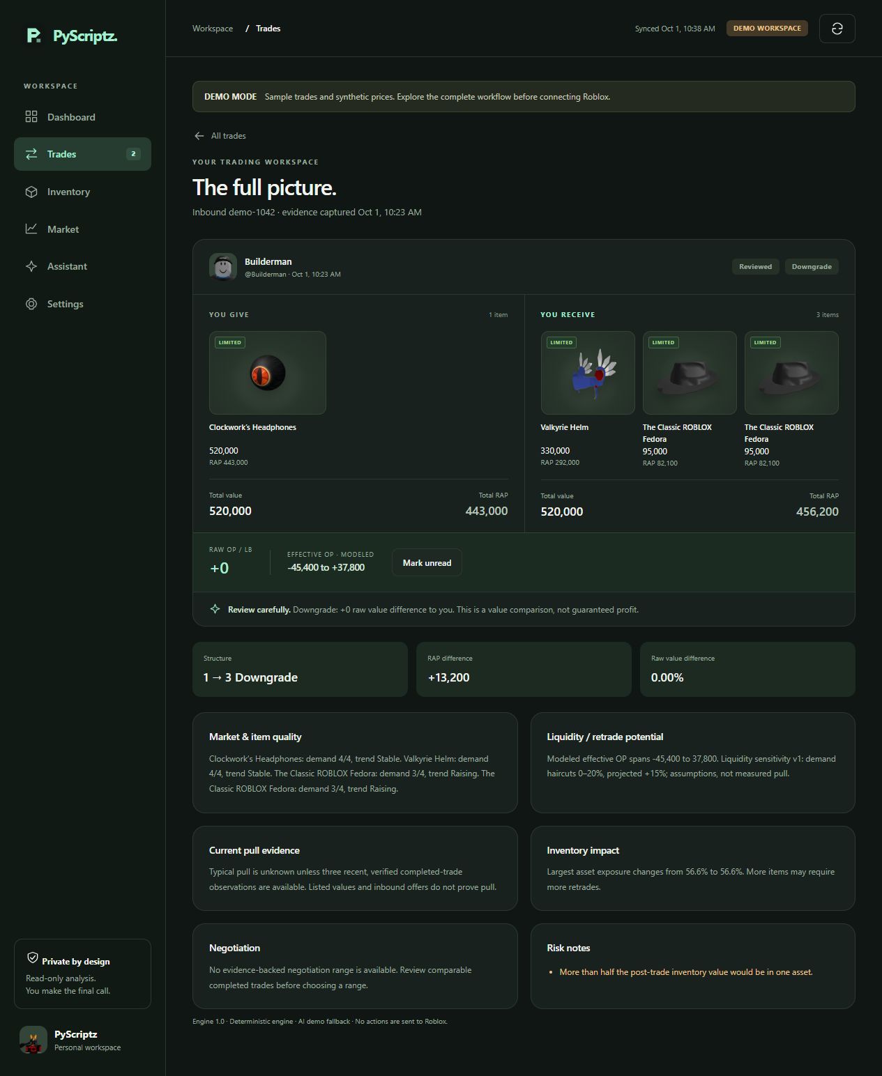Click the back arrow beside All trades
The width and height of the screenshot is (882, 1076).
[x=199, y=136]
